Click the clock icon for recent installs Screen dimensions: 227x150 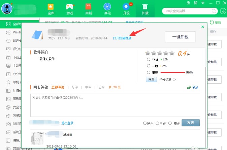click(8, 41)
